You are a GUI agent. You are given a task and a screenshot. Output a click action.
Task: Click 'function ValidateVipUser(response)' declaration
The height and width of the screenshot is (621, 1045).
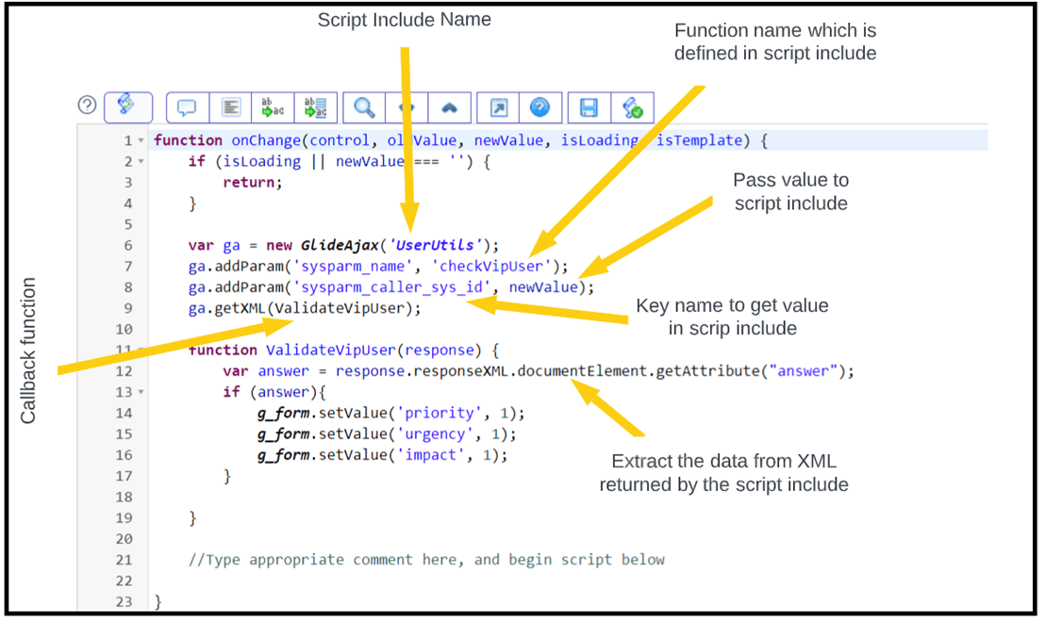click(335, 351)
